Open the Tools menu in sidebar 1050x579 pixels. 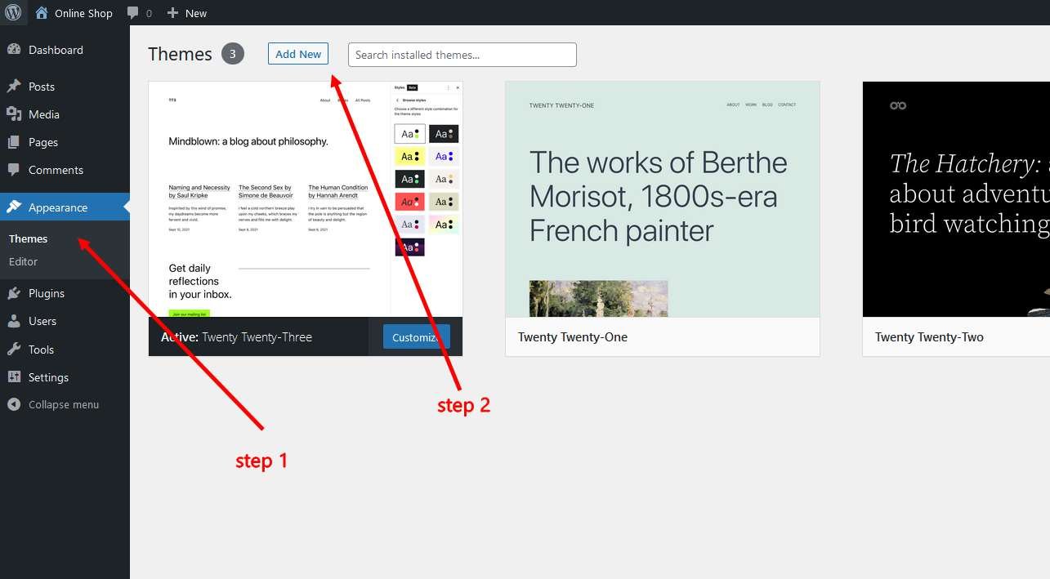point(41,350)
